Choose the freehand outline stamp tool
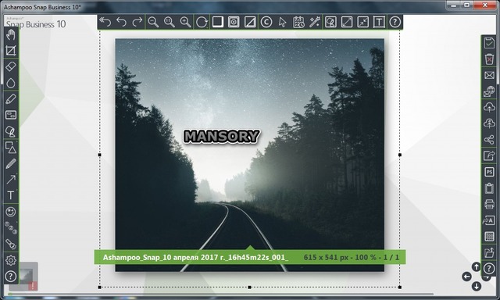This screenshot has height=300, width=500. [10, 131]
